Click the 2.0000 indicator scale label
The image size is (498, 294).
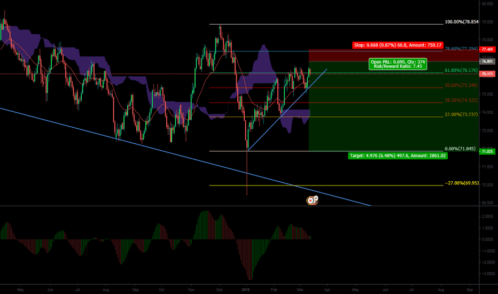pos(488,216)
